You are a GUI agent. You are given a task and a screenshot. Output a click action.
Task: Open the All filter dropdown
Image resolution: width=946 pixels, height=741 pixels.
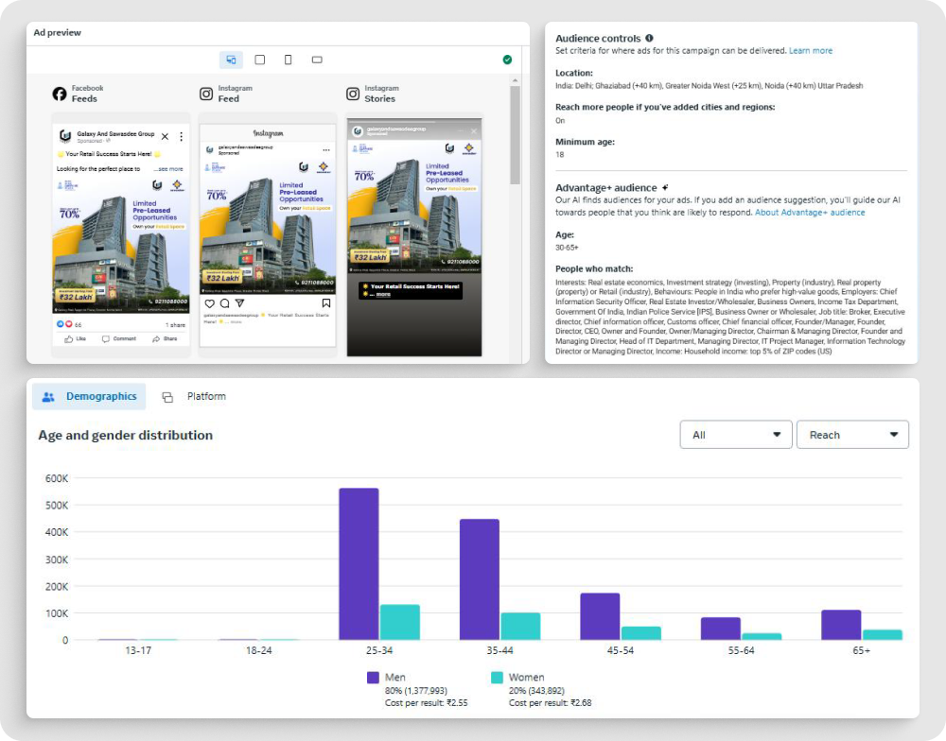pyautogui.click(x=736, y=435)
